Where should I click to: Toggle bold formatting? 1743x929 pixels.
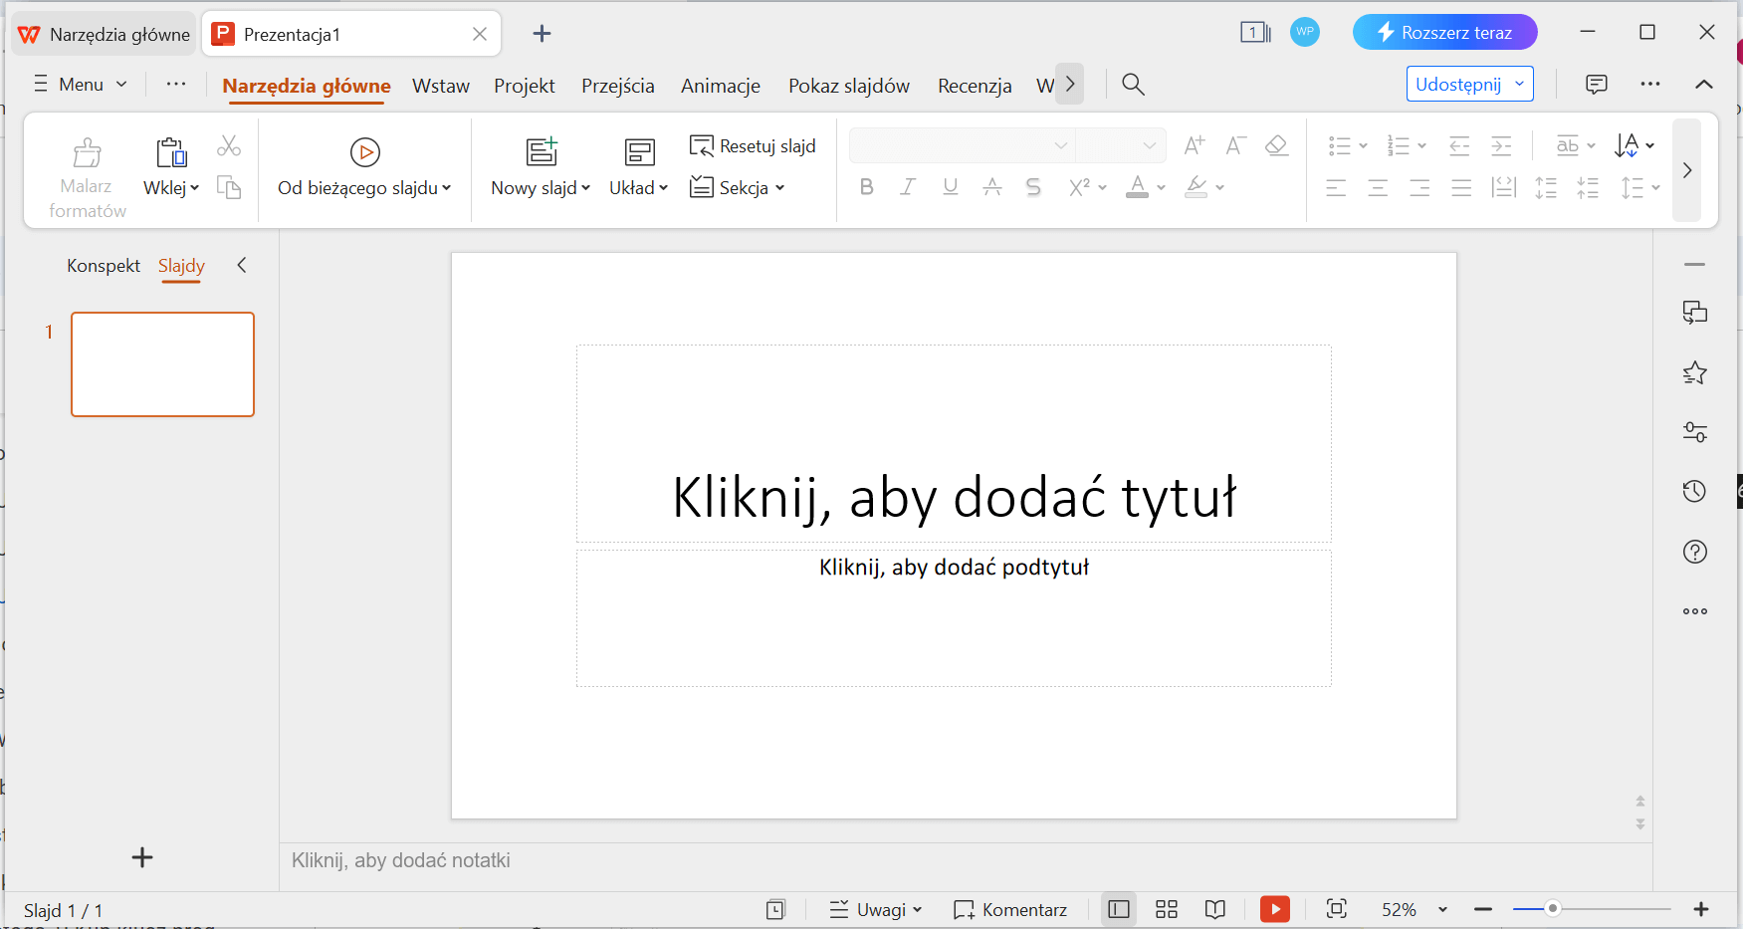click(867, 187)
